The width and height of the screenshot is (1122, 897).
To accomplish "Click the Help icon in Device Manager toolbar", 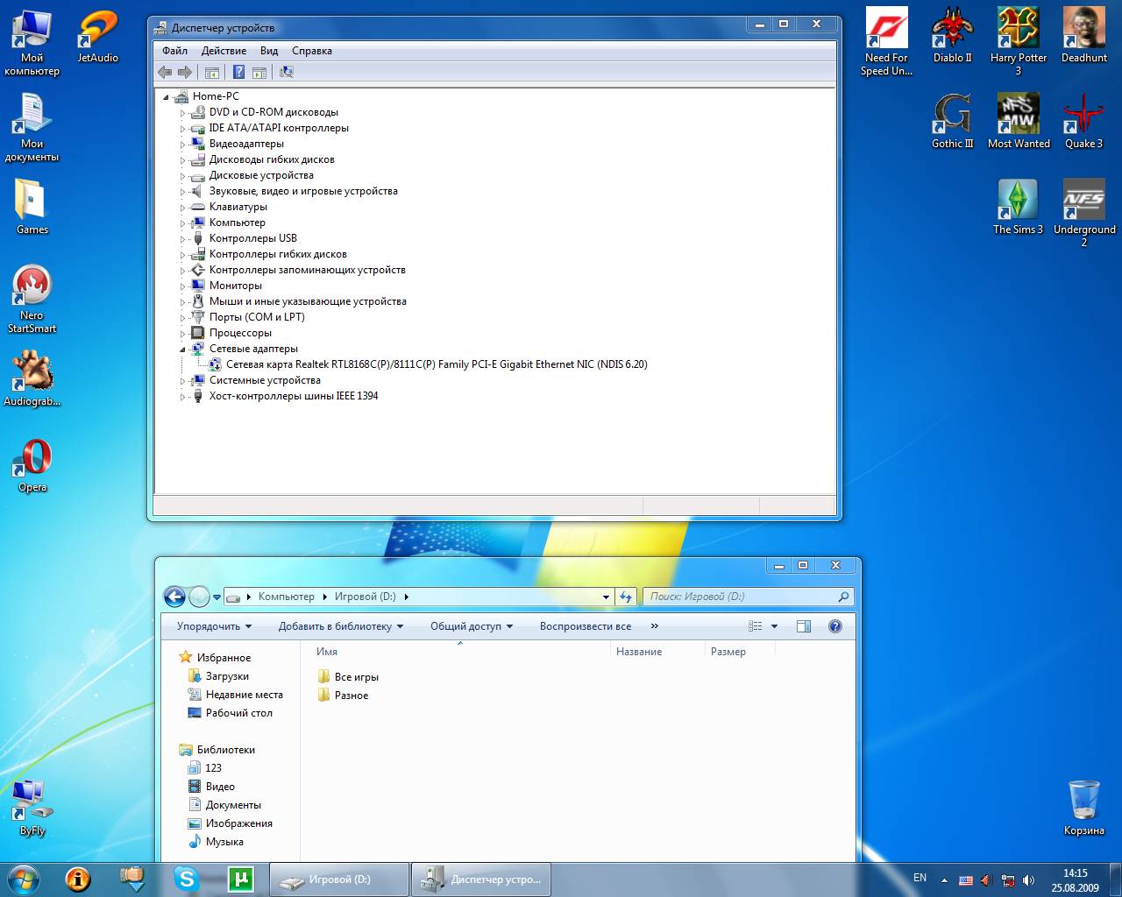I will click(x=238, y=73).
